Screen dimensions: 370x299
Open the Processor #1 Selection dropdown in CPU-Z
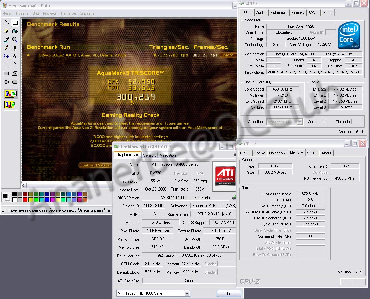(300, 122)
